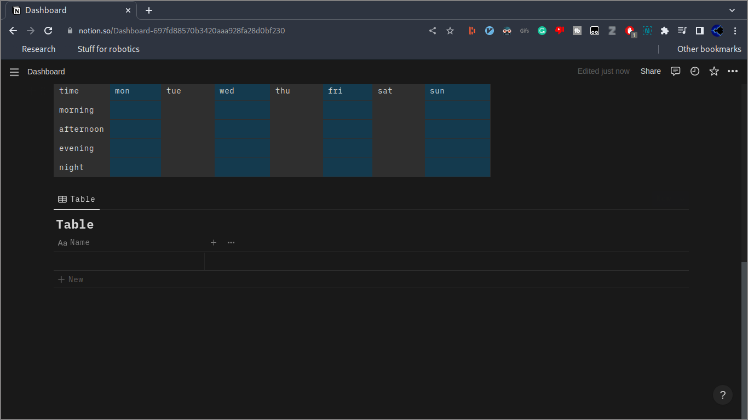Open Other bookmarks folder
The width and height of the screenshot is (748, 420).
click(709, 49)
